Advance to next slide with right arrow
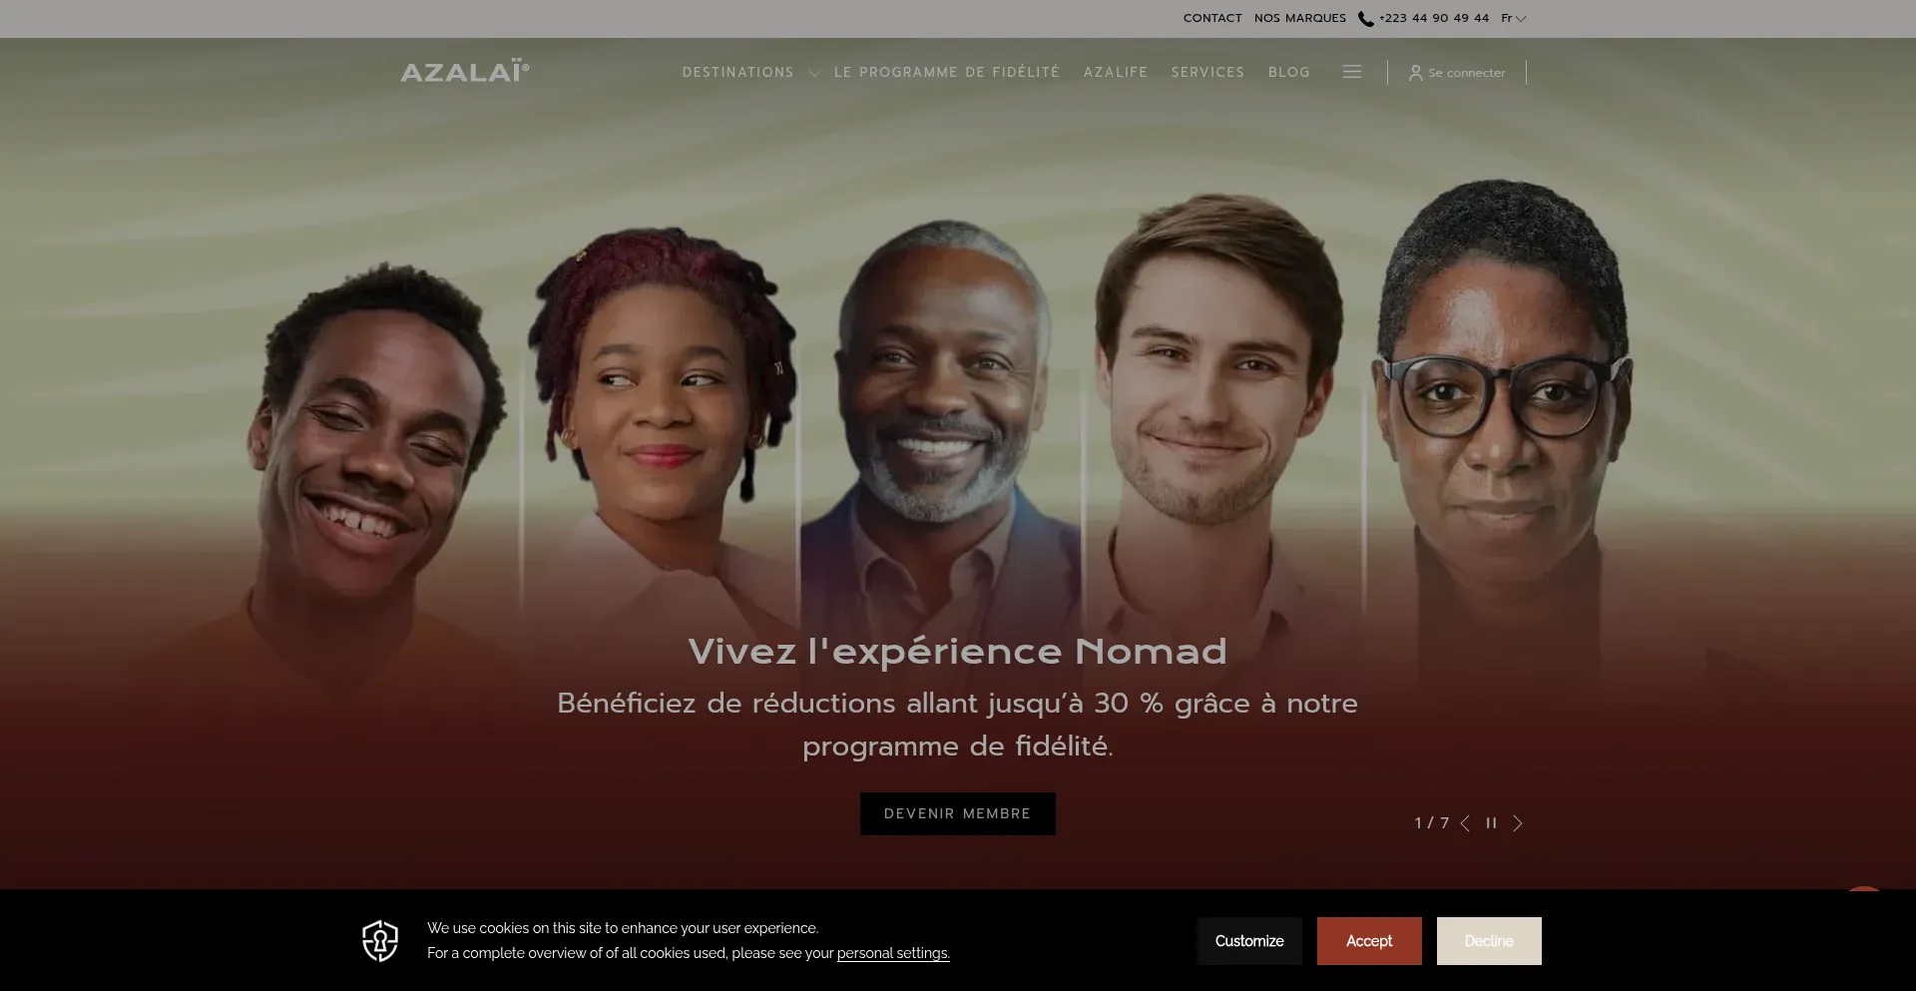Viewport: 1916px width, 991px height. click(1518, 823)
